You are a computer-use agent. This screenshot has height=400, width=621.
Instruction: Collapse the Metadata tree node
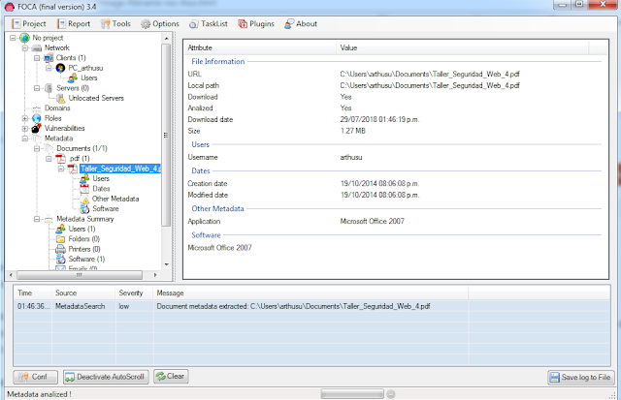[x=25, y=138]
